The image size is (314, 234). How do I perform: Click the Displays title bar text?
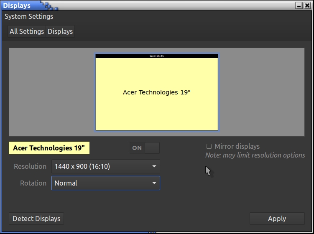click(x=17, y=5)
